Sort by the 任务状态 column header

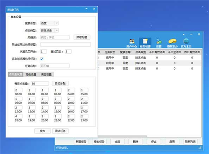(x=110, y=52)
